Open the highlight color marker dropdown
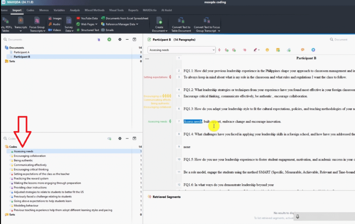Screen dimensions: 355x224 tap(259, 50)
